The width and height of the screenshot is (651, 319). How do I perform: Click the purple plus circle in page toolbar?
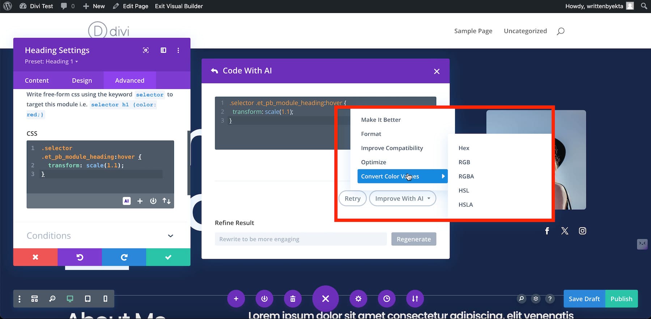click(x=236, y=299)
